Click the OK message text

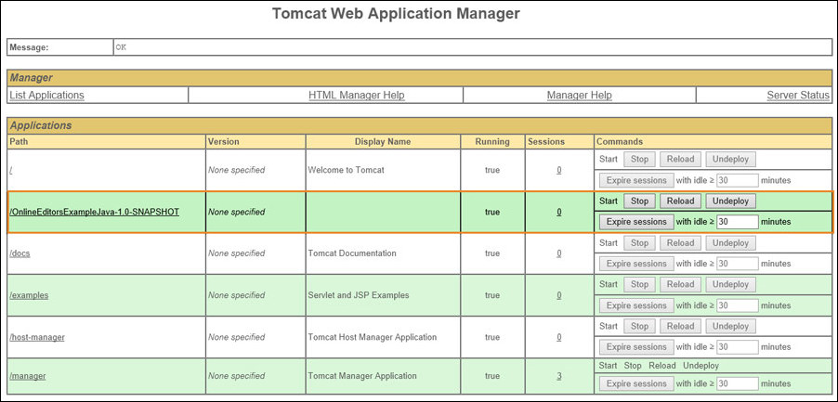point(121,47)
